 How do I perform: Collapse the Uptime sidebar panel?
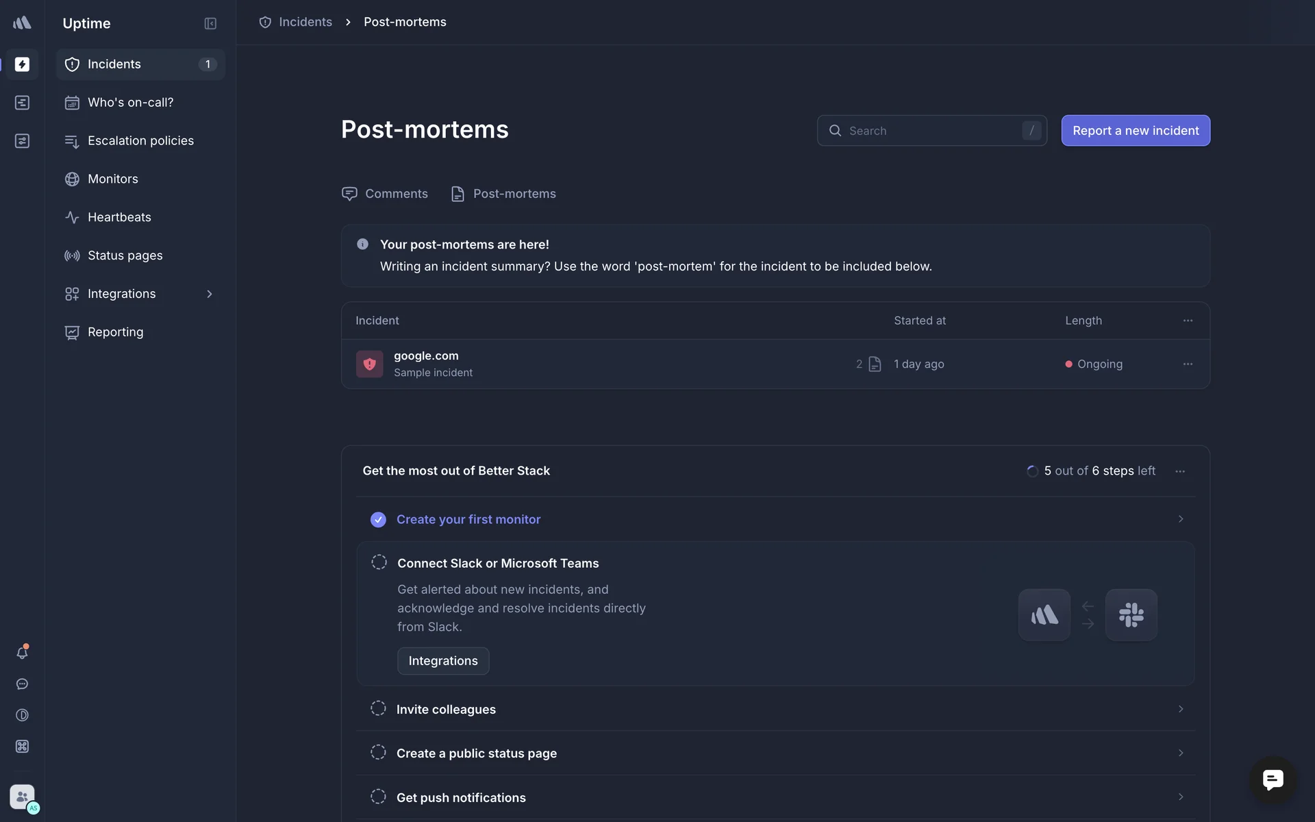tap(210, 23)
